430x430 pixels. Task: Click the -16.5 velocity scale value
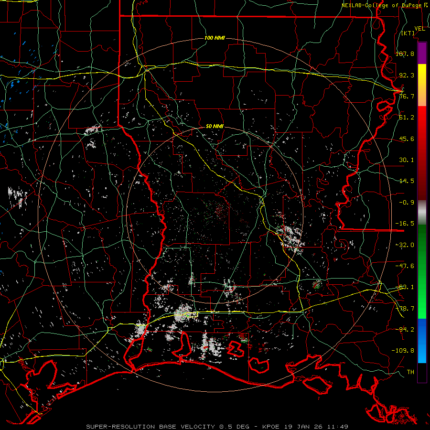[x=405, y=223]
